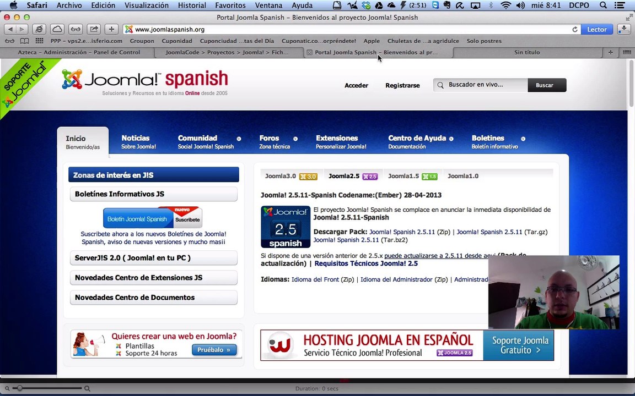Click the AirPlay display icon in menu bar

tap(475, 5)
